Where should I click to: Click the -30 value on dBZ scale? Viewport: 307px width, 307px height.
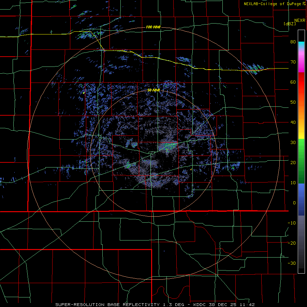coord(292,263)
